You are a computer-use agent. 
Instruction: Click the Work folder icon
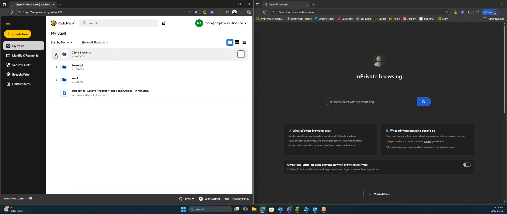pyautogui.click(x=64, y=80)
